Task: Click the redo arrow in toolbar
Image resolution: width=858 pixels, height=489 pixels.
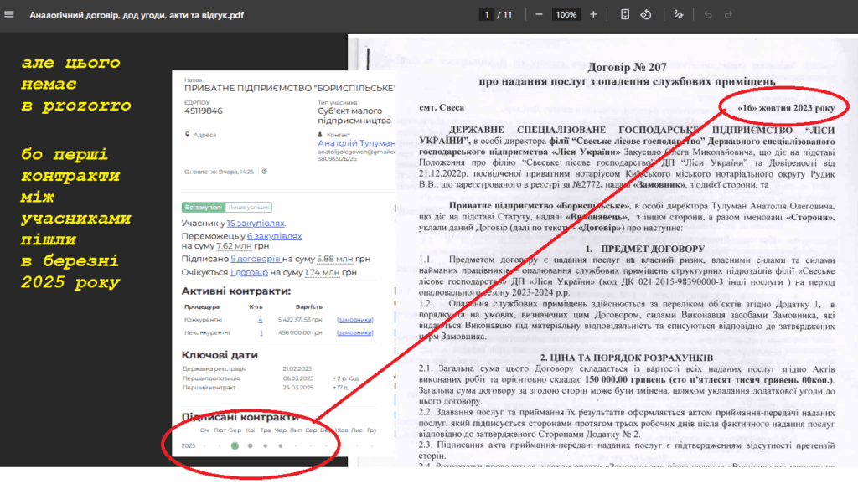Action: tap(729, 15)
